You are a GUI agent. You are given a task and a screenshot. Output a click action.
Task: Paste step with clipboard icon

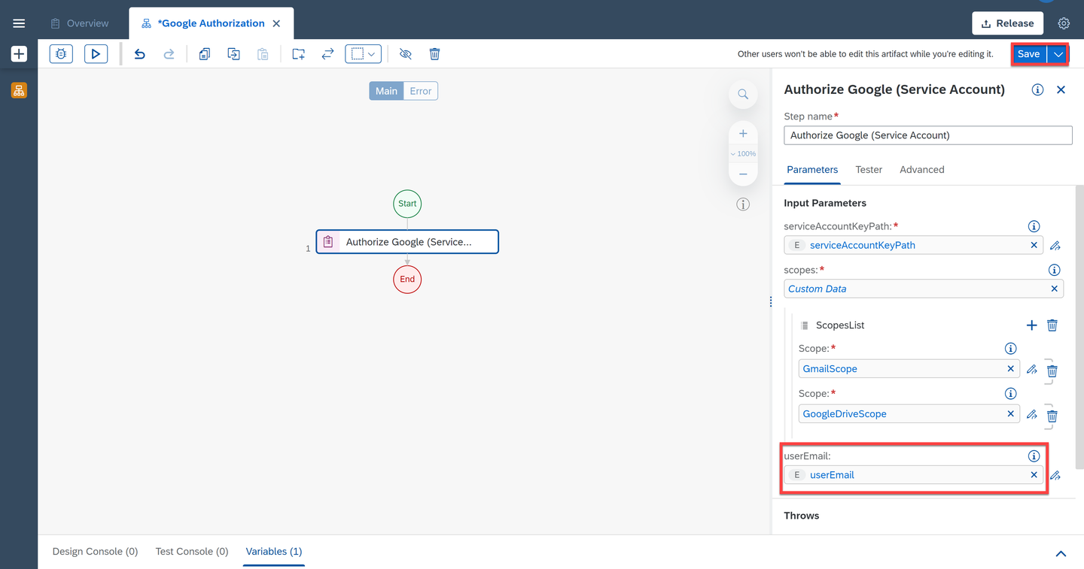263,54
